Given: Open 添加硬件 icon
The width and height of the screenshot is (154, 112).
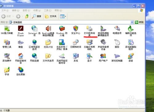Looking at the screenshot, I should 7,56.
